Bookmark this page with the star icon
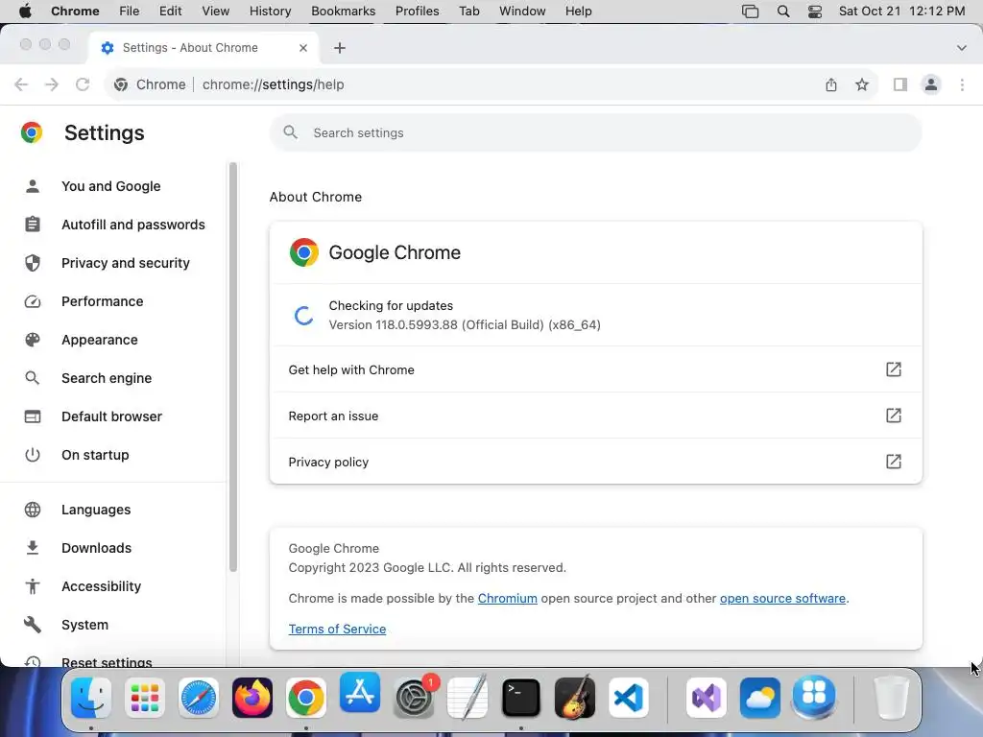Image resolution: width=983 pixels, height=737 pixels. (x=862, y=84)
